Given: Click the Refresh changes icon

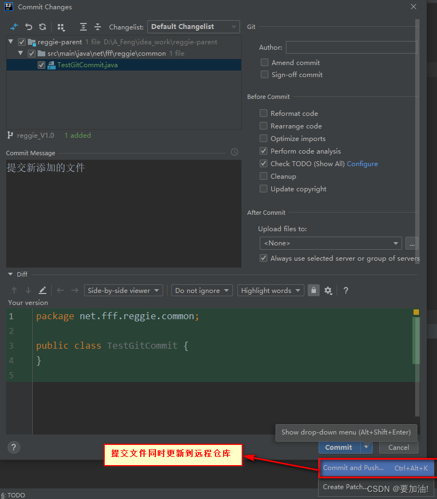Looking at the screenshot, I should pyautogui.click(x=43, y=27).
